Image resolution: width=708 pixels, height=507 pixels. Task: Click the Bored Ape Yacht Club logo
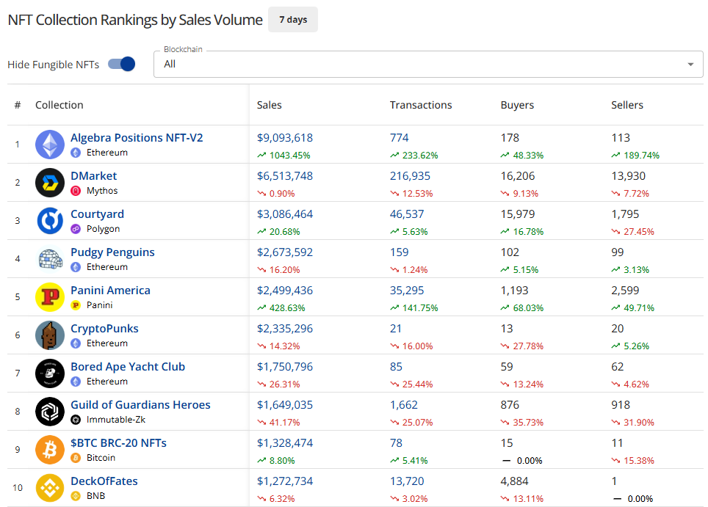pos(50,373)
